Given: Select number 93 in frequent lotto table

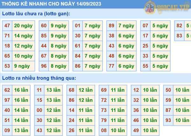Looking at the screenshot, I should (168, 120).
